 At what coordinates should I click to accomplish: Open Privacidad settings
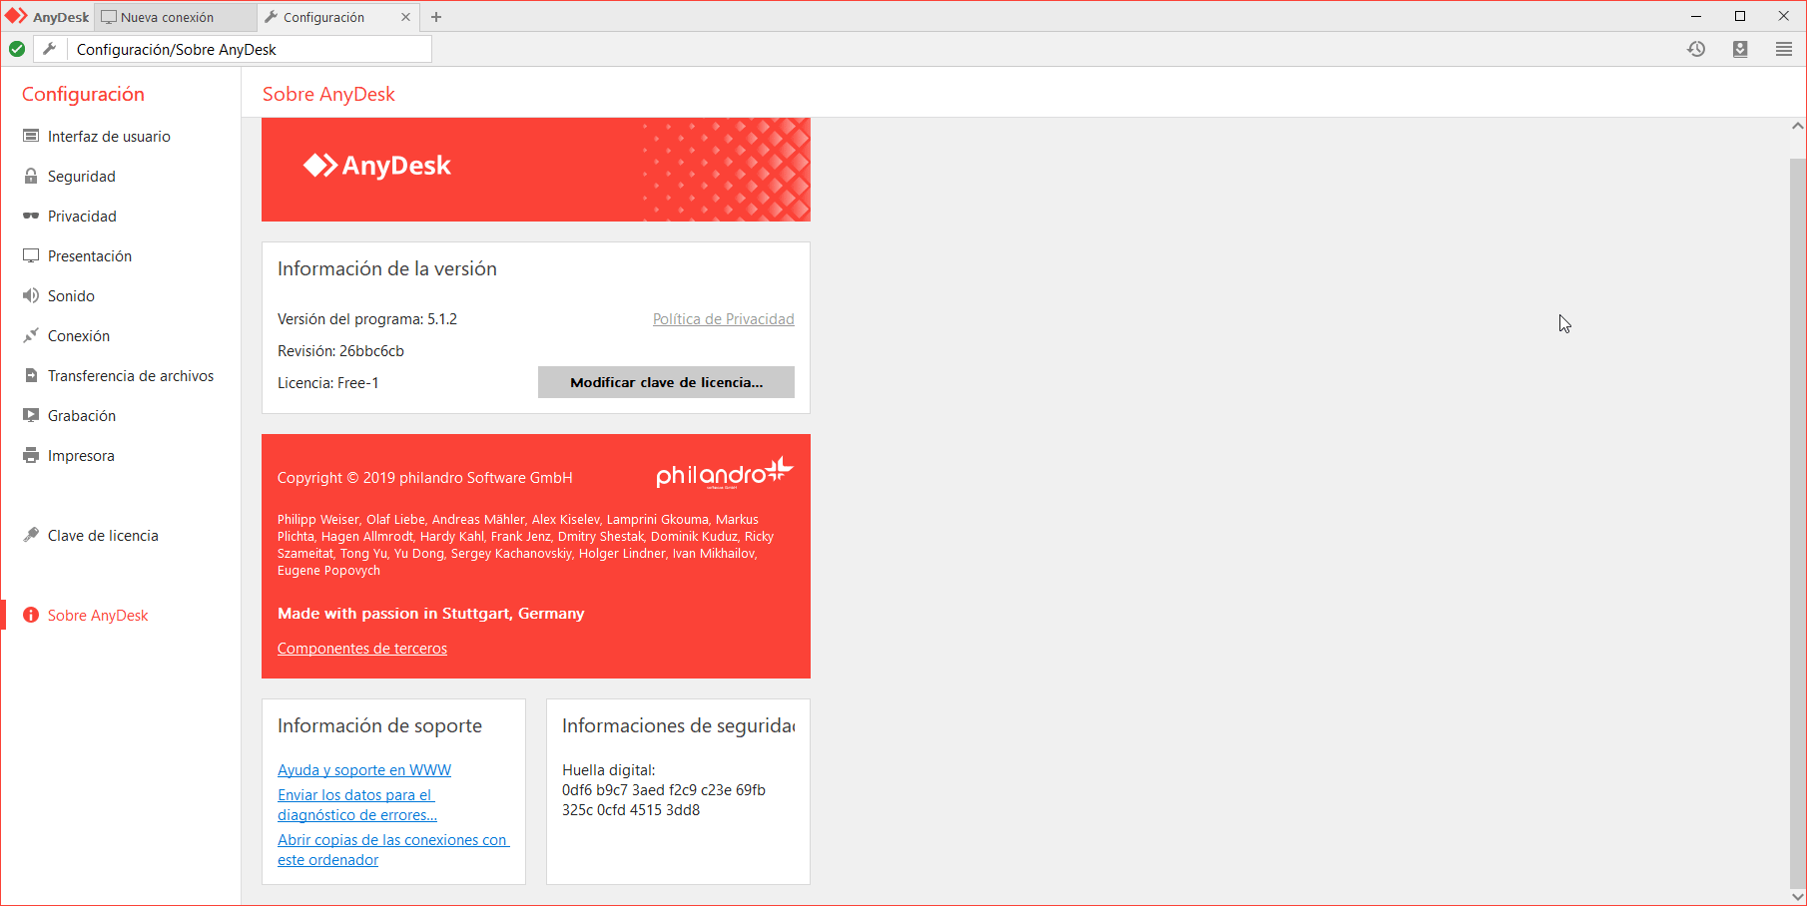point(82,217)
